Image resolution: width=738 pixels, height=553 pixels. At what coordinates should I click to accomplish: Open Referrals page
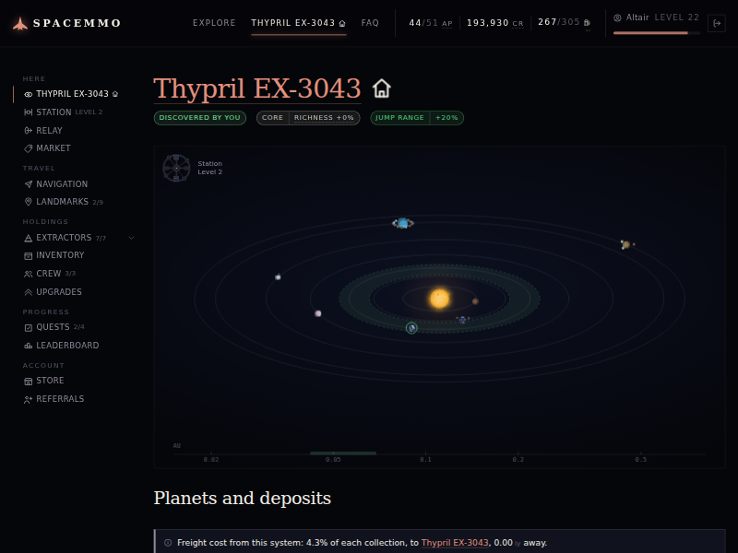[54, 399]
